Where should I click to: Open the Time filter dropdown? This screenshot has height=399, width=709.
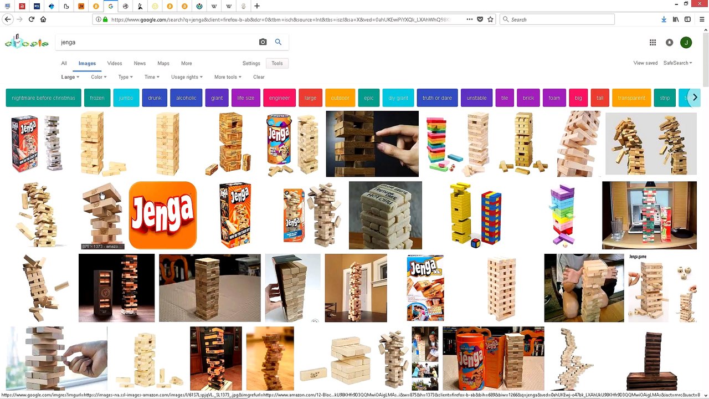[x=152, y=77]
